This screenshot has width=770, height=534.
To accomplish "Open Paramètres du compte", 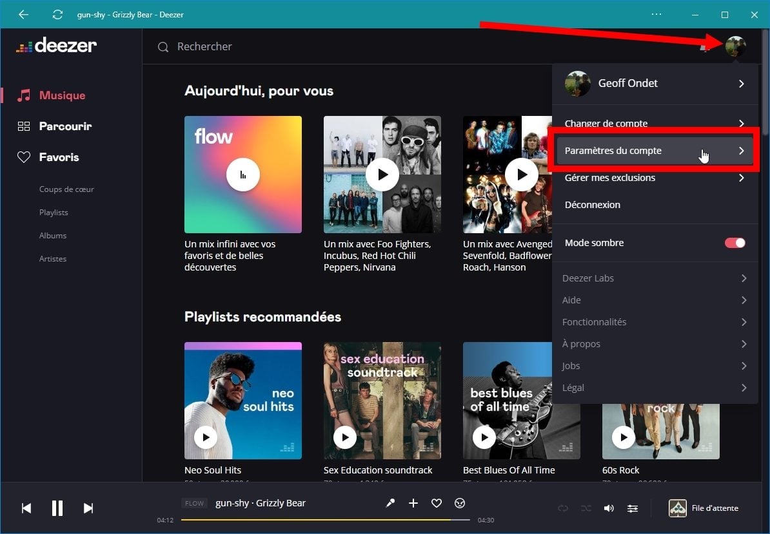I will (x=655, y=151).
